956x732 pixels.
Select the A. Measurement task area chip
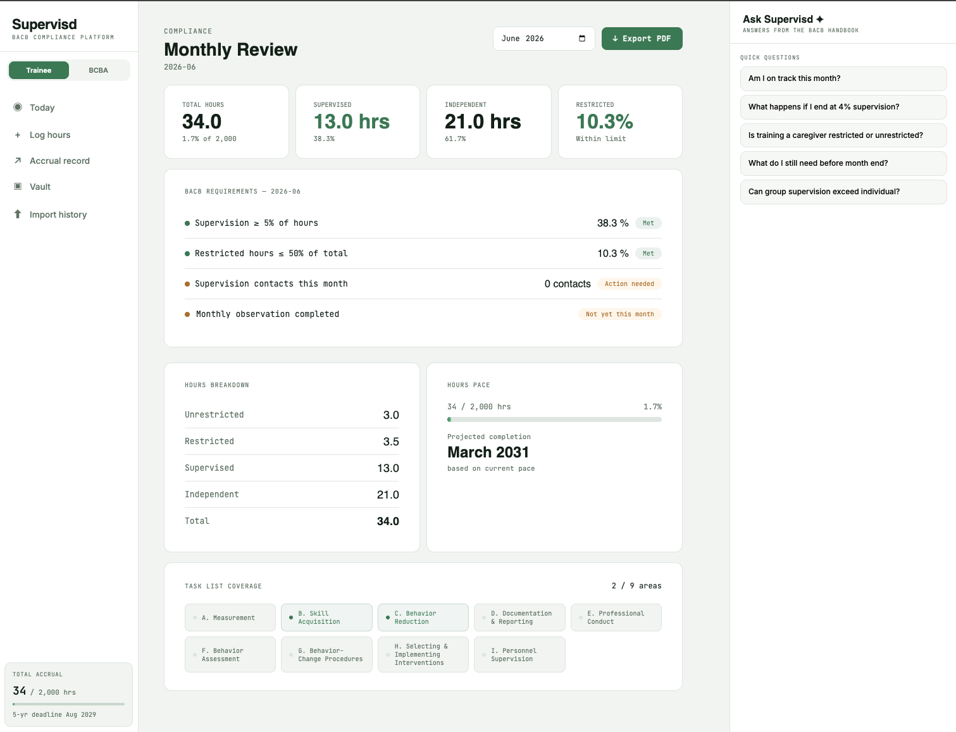(230, 617)
